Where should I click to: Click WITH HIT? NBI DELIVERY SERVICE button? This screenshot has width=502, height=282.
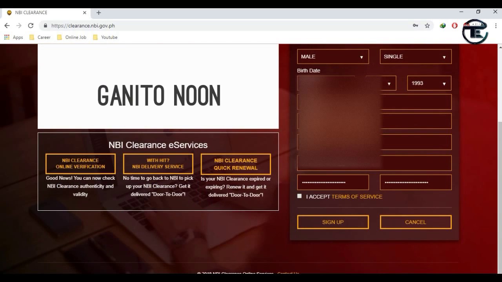tap(158, 164)
